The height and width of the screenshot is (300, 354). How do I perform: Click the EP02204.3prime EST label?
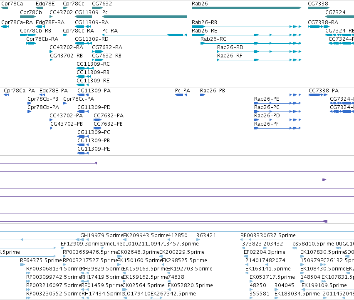[x=265, y=252]
